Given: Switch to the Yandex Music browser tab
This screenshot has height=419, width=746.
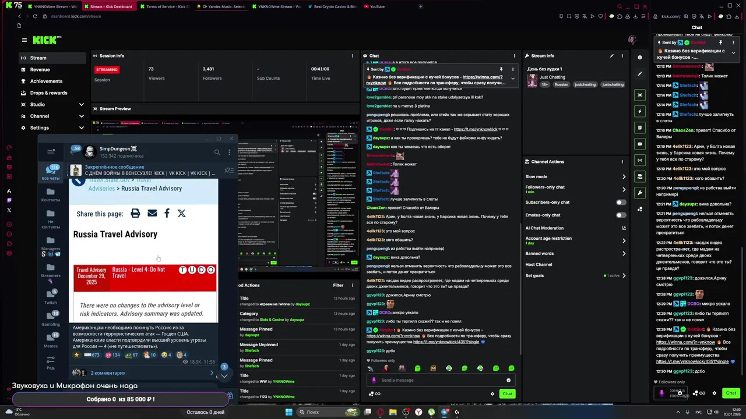Looking at the screenshot, I should click(x=221, y=6).
